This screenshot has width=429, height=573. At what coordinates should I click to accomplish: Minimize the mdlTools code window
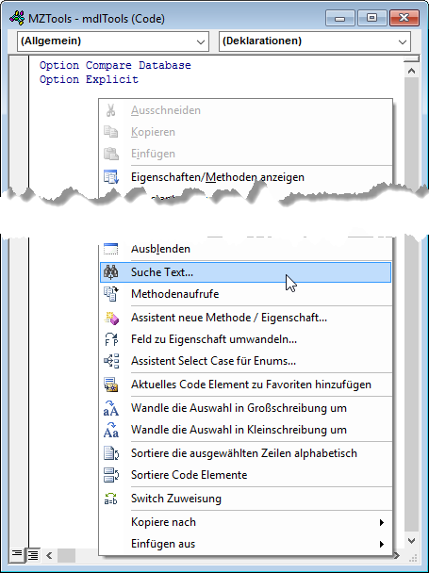[x=340, y=18]
